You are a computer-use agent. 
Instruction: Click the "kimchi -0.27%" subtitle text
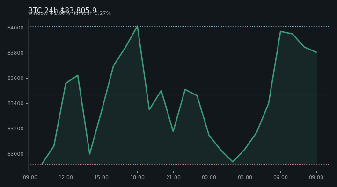92,13
